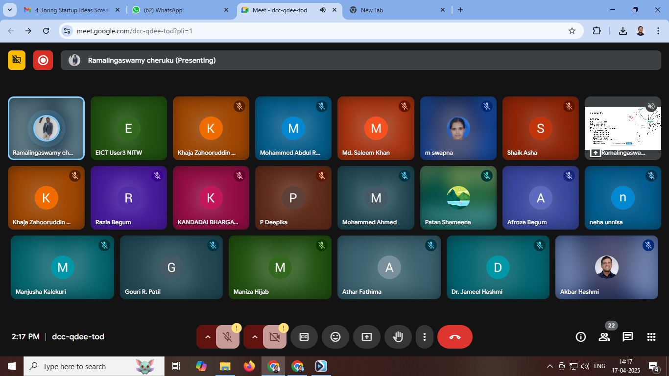669x376 pixels.
Task: Click the present now screen share icon
Action: [367, 337]
